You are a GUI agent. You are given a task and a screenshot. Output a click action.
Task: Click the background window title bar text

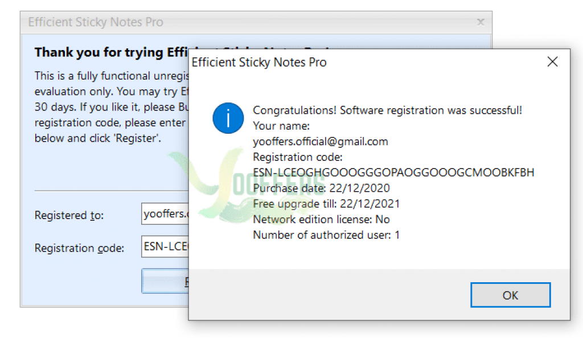[96, 22]
